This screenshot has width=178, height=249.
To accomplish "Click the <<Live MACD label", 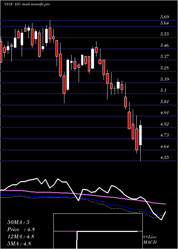I will [150, 240].
